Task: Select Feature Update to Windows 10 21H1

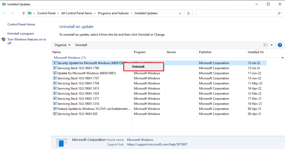Action: (x=94, y=109)
